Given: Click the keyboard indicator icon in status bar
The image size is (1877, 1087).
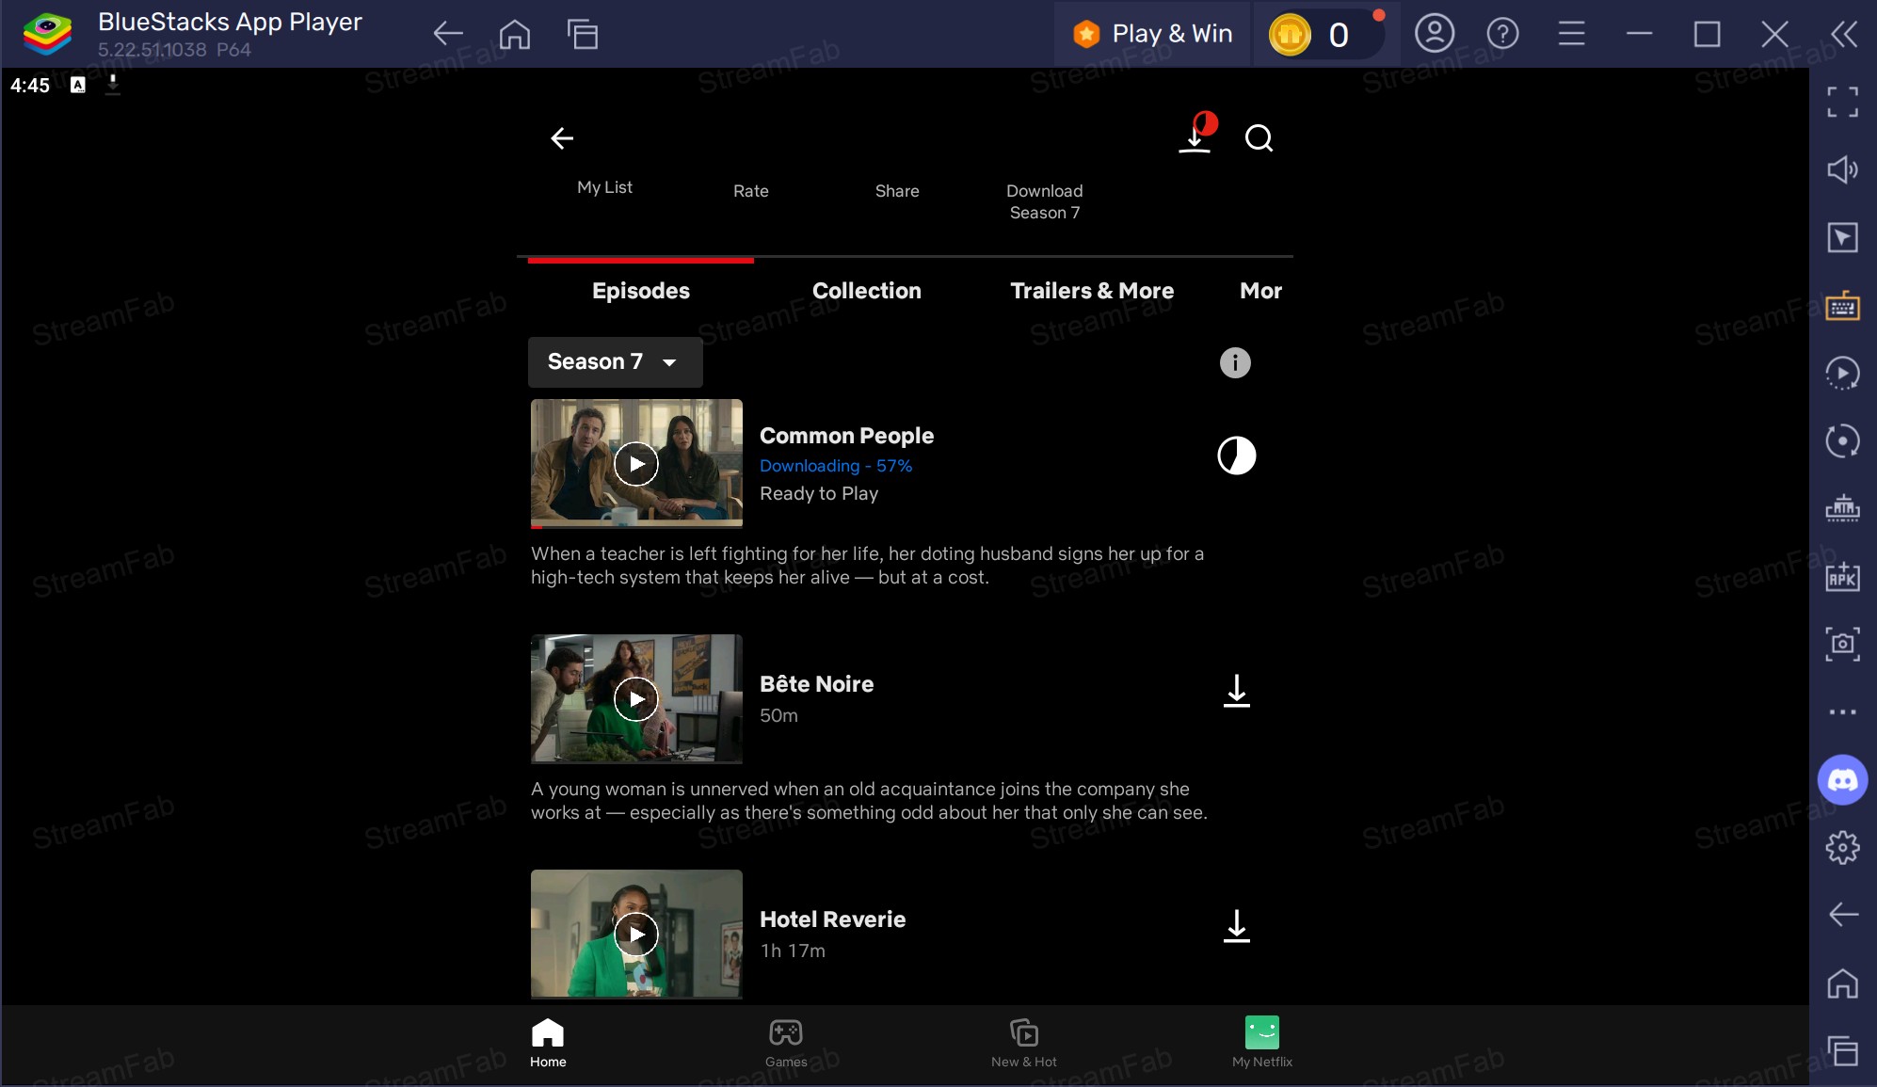Looking at the screenshot, I should 78,85.
